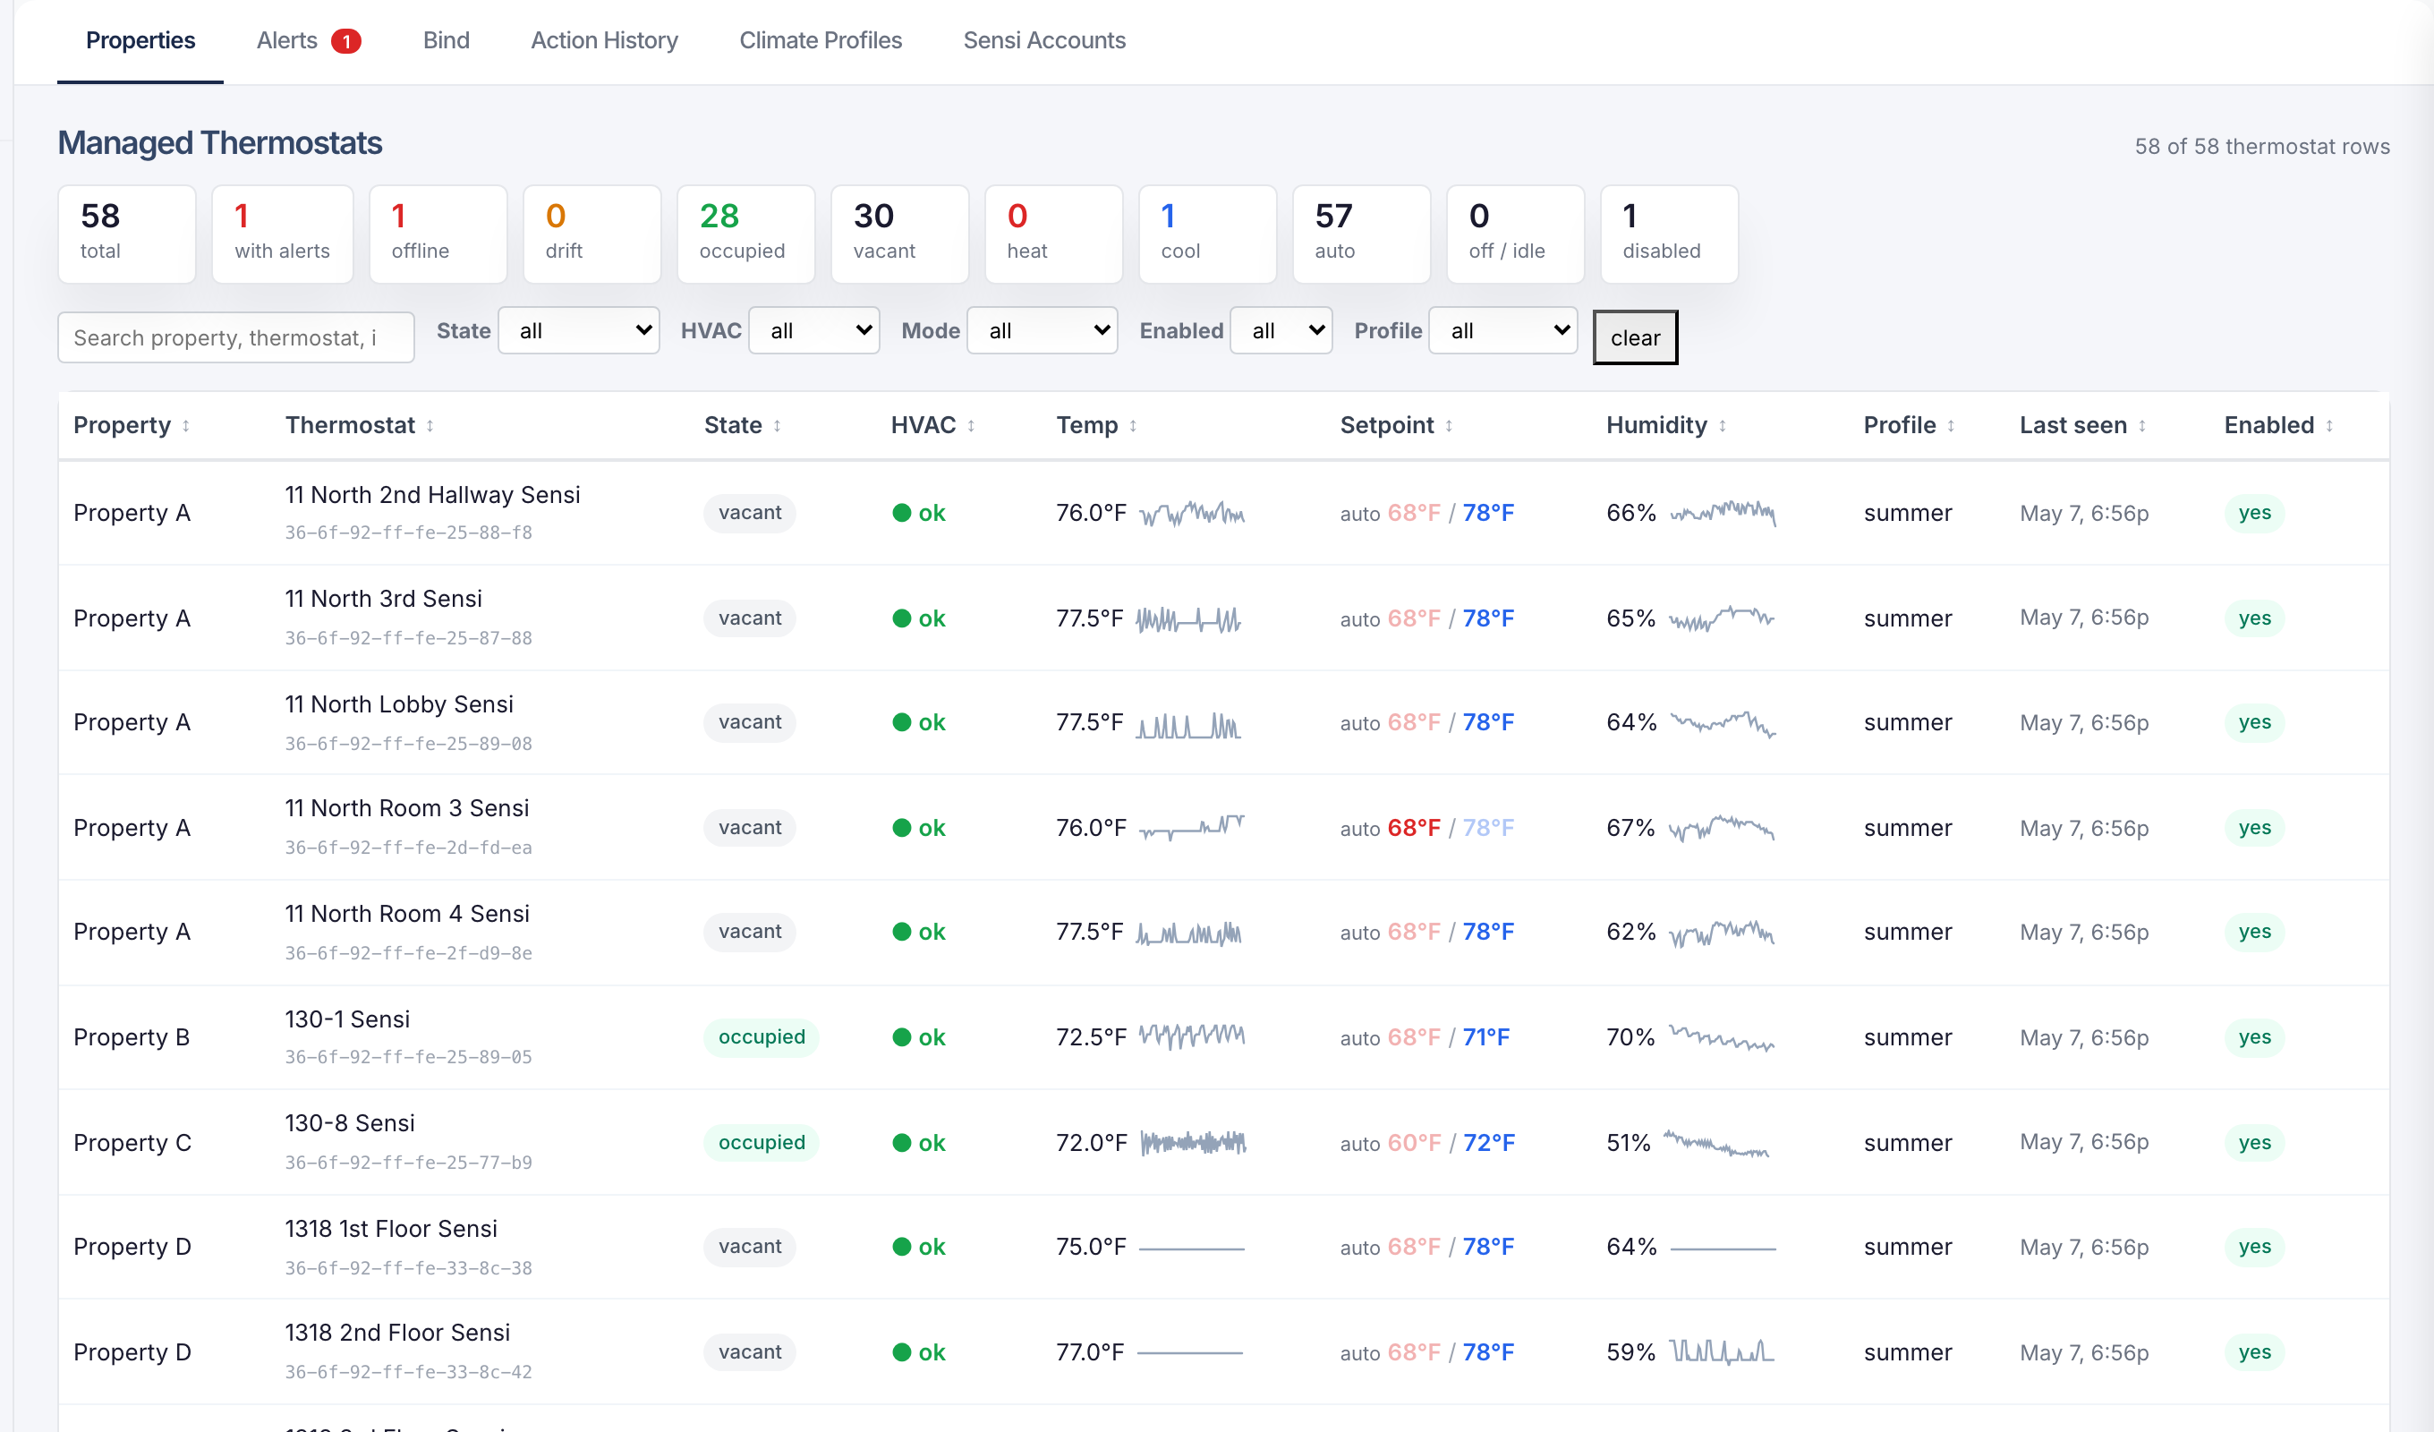Image resolution: width=2434 pixels, height=1432 pixels.
Task: Click the 0 off / idle card
Action: (x=1516, y=234)
